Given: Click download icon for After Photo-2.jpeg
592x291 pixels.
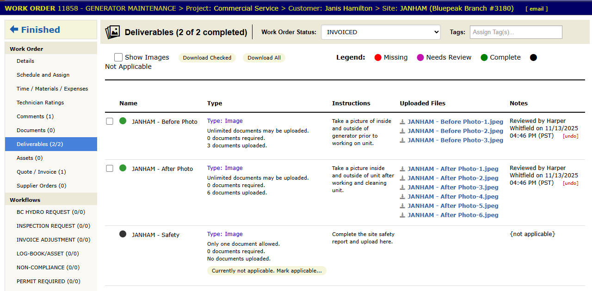Looking at the screenshot, I should (x=402, y=178).
